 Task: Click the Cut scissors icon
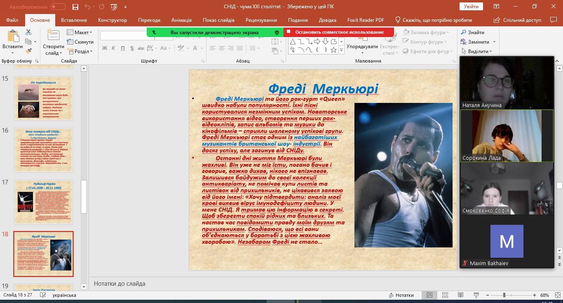(x=28, y=32)
